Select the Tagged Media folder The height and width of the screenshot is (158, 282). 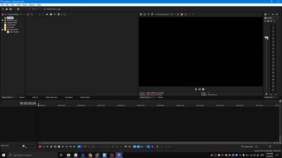[12, 22]
